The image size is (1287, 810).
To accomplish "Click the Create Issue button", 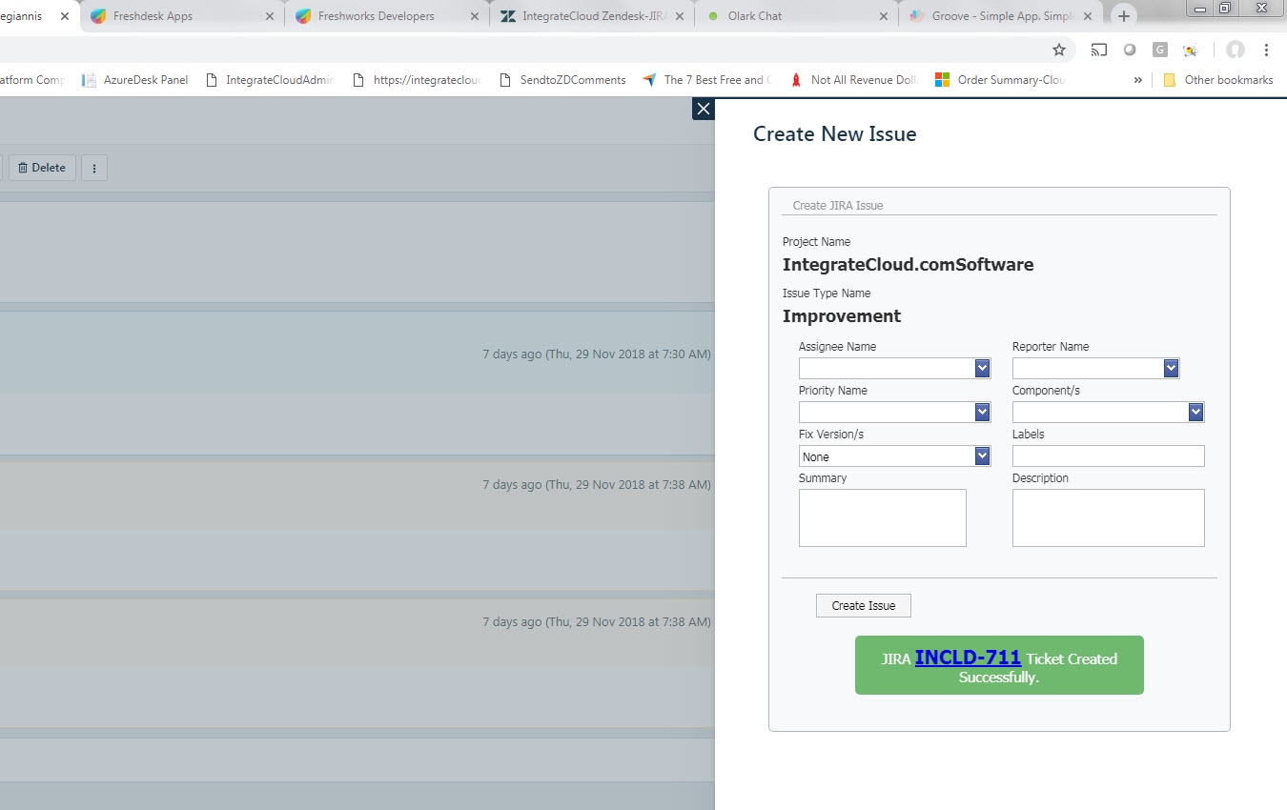I will 863,605.
